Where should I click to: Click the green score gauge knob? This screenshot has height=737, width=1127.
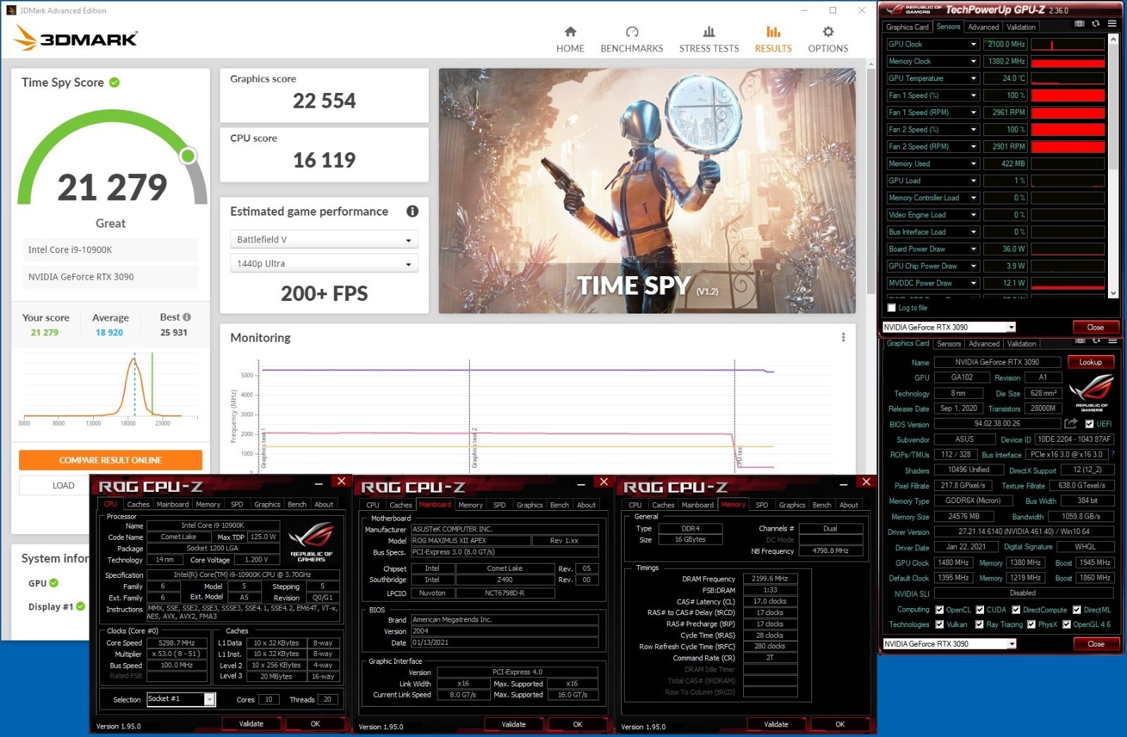[188, 156]
